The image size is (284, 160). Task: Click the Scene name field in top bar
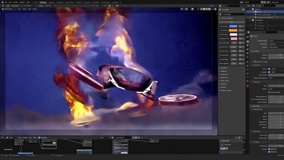(x=252, y=2)
